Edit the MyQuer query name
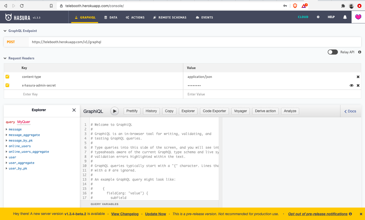 click(x=24, y=122)
